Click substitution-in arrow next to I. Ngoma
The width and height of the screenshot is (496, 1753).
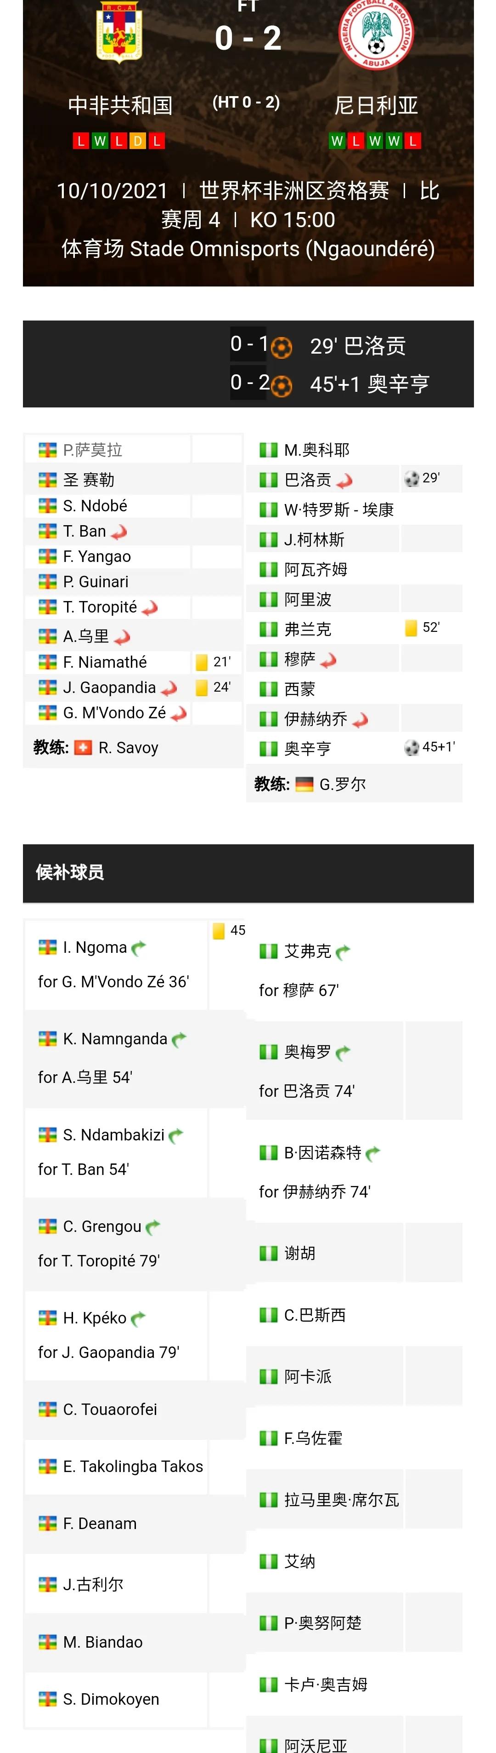pos(139,948)
